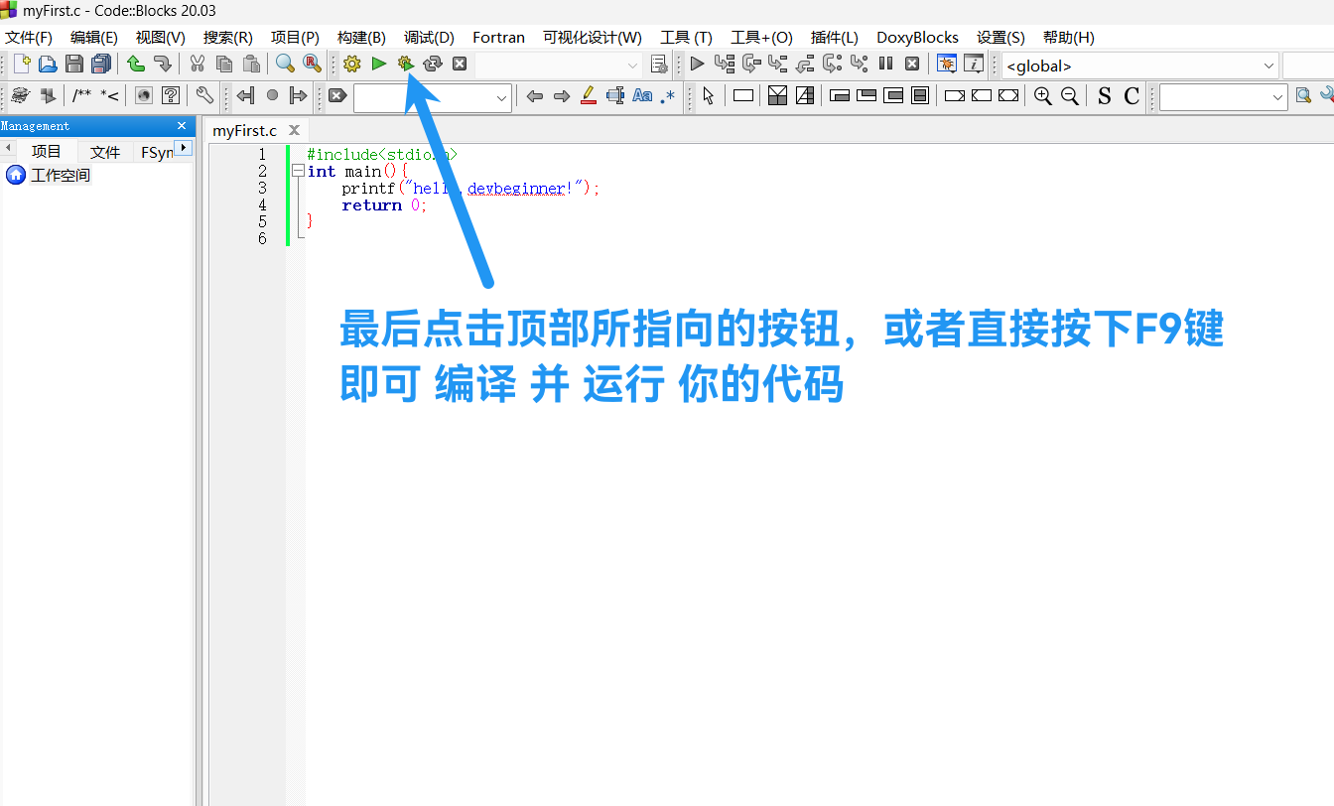Select the myFirst.c editor tab
Viewport: 1334px width, 806px height.
[x=244, y=130]
